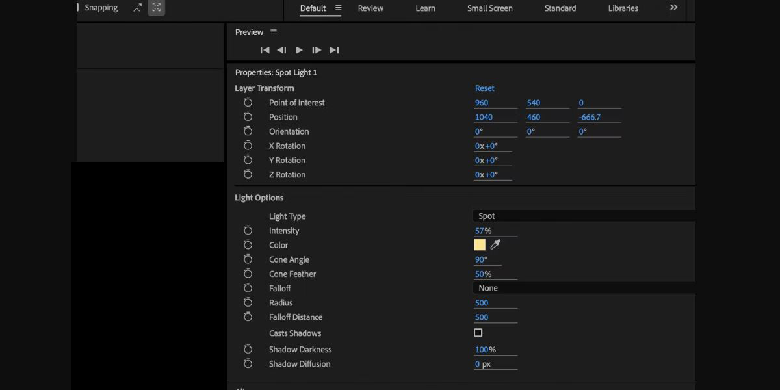The width and height of the screenshot is (780, 390).
Task: Enable the Intensity stopwatch
Action: pyautogui.click(x=248, y=231)
